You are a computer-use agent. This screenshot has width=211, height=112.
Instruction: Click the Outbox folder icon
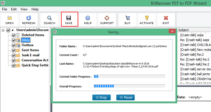coord(18,45)
